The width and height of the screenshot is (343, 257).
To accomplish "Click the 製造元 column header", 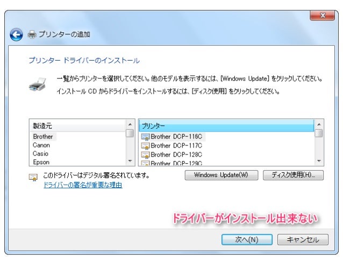I will pyautogui.click(x=77, y=126).
